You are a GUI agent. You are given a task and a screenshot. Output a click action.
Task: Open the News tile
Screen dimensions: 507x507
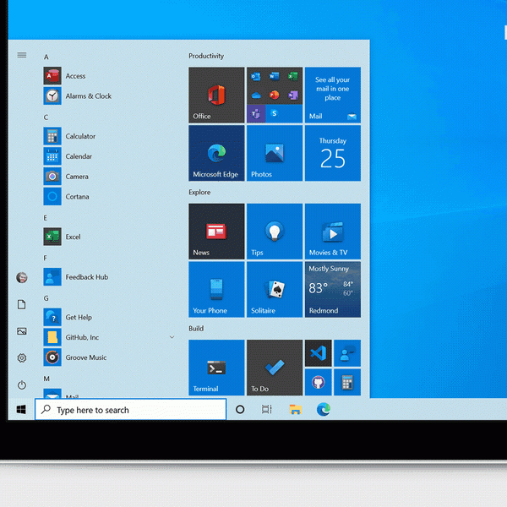(x=216, y=232)
